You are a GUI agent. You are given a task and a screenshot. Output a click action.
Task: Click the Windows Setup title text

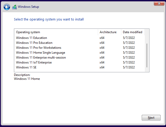coord(28,7)
